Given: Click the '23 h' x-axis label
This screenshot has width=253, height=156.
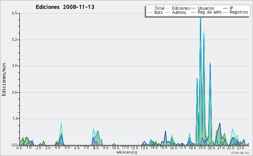Looking at the screenshot, I should point(240,148).
